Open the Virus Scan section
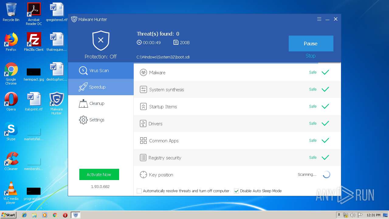The image size is (389, 219). coord(101,71)
